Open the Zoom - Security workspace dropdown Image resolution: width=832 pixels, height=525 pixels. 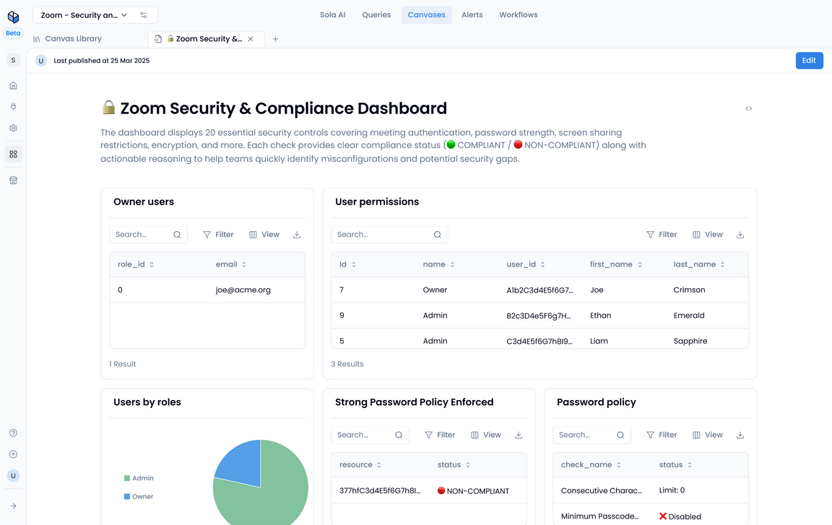84,15
